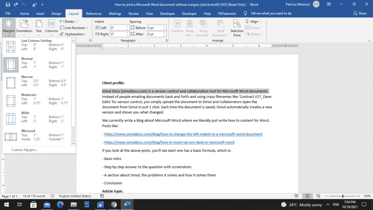
Task: Open the Margins dropdown button
Action: click(9, 27)
